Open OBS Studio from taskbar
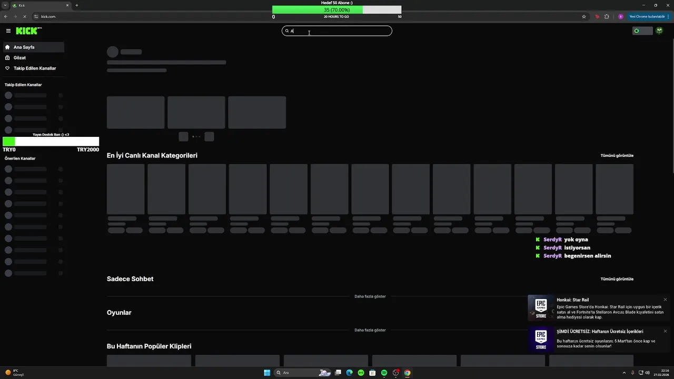 point(395,373)
